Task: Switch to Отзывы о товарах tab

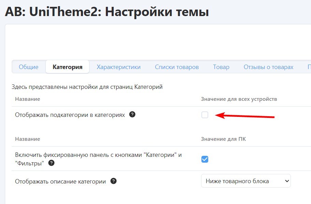Action: point(268,67)
